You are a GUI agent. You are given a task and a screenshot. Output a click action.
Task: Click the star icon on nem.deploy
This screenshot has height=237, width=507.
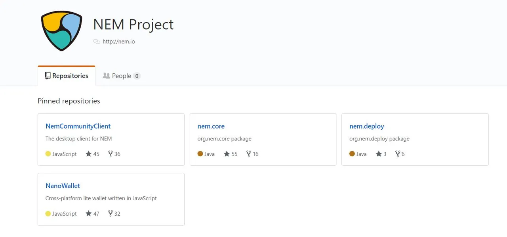pos(378,154)
